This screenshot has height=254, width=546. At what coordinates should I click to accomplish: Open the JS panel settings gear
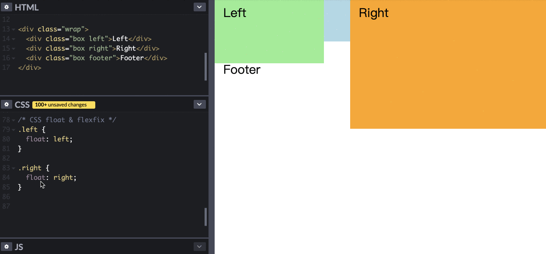click(x=7, y=247)
